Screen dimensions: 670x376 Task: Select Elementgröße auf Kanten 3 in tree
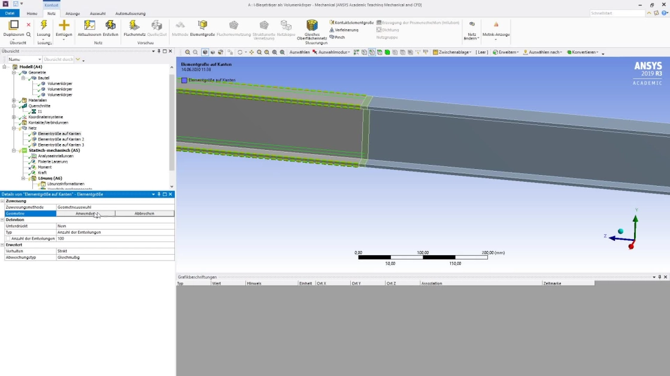(60, 145)
